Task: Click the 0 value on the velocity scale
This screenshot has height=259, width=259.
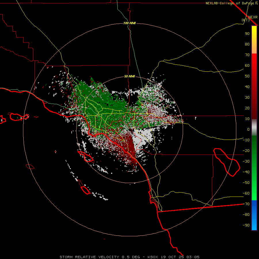Action: click(x=248, y=129)
